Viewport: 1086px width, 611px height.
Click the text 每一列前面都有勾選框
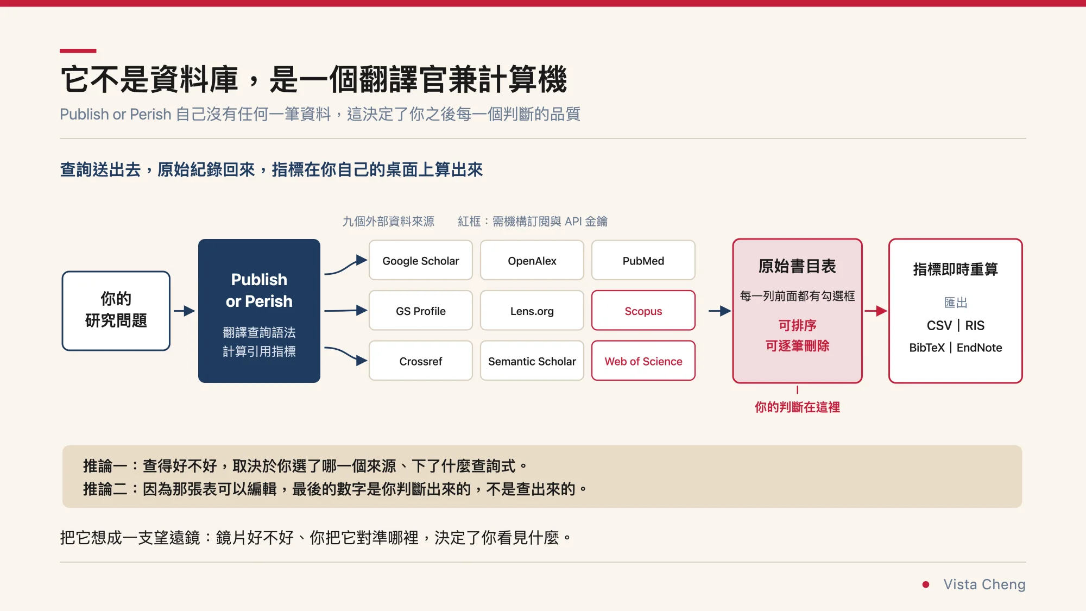[797, 296]
